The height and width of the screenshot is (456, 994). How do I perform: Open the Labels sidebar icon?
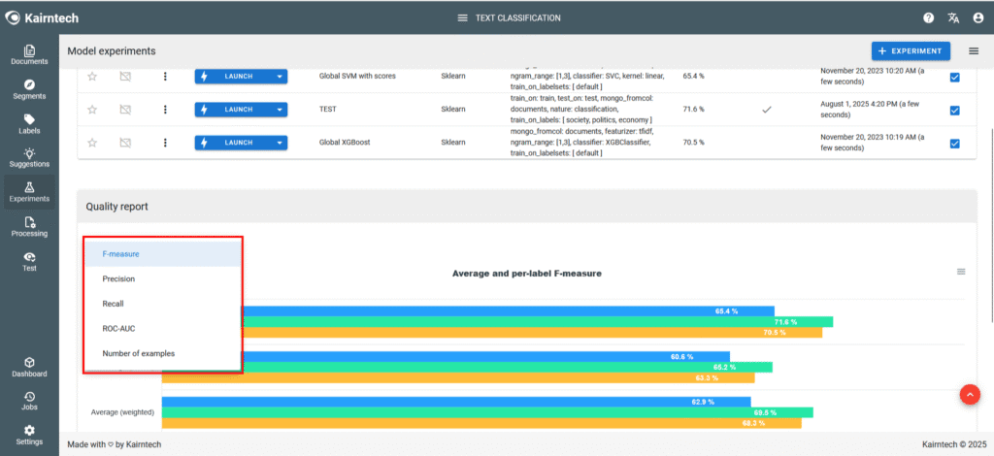29,123
